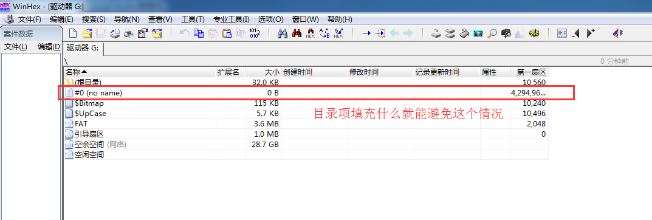
Task: Sort by the 第一扇区 column header
Action: (529, 72)
